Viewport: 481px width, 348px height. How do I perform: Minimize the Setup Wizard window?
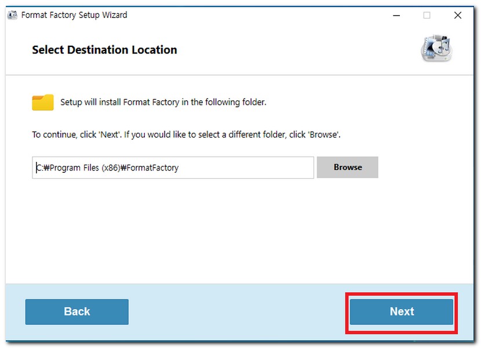[x=396, y=16]
